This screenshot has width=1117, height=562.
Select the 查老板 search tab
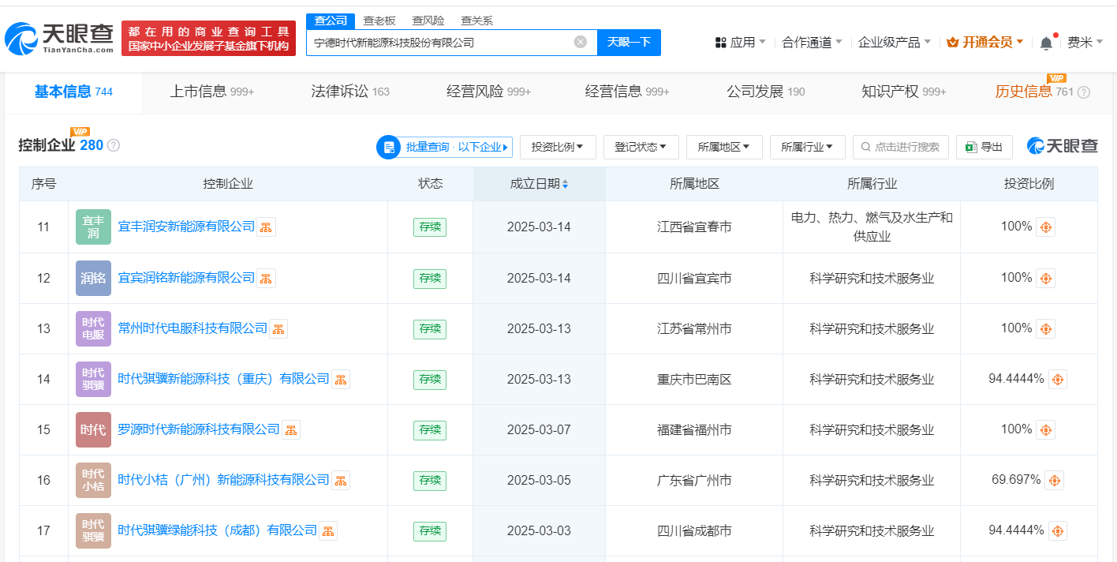coord(379,21)
